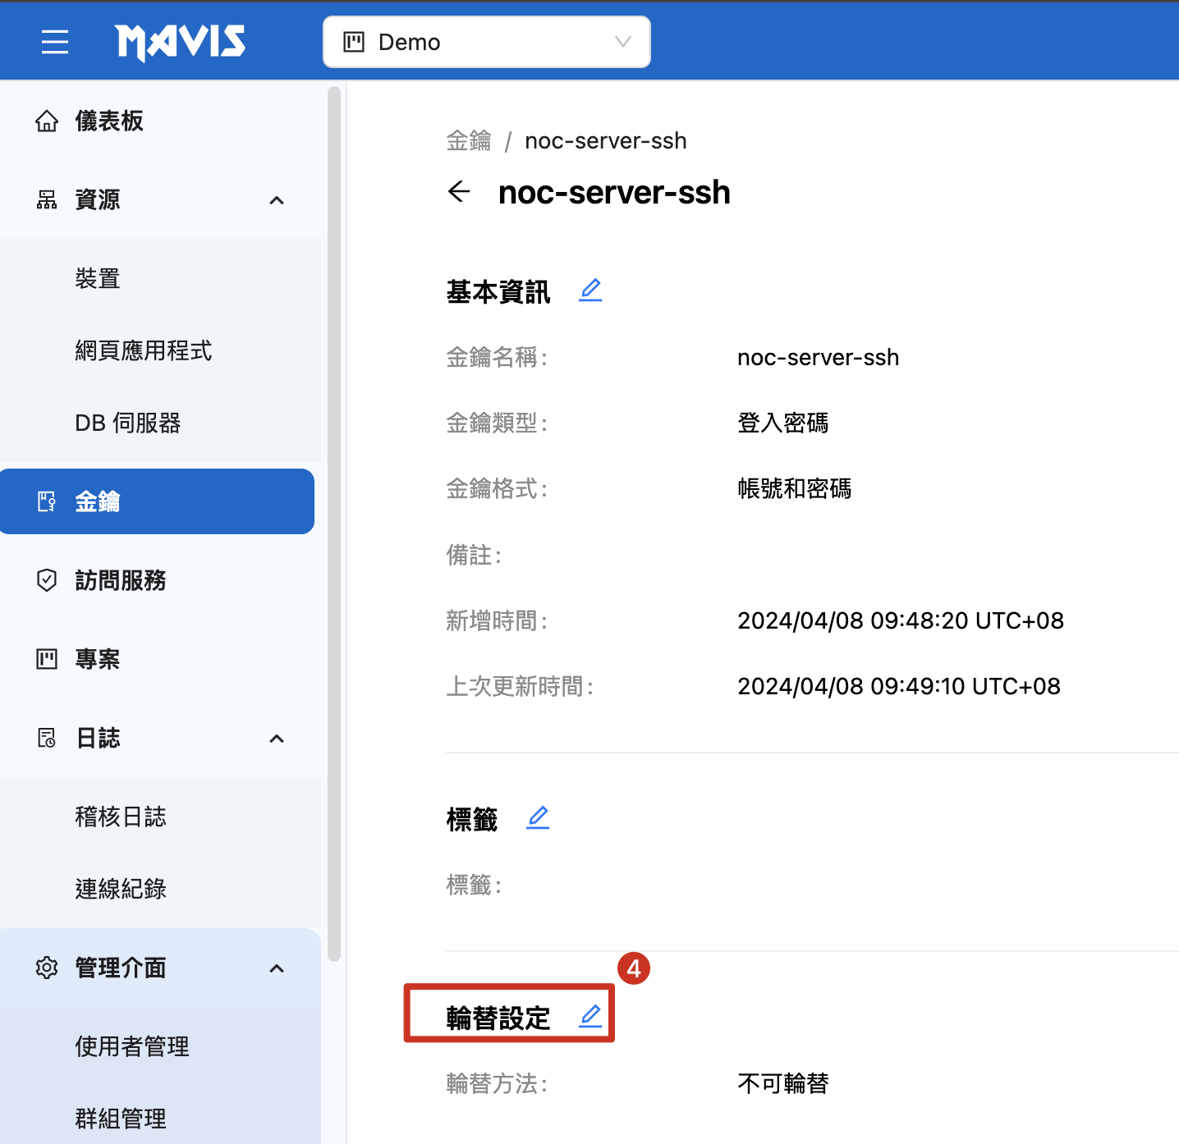Go back using the left arrow icon
This screenshot has width=1179, height=1144.
[460, 192]
